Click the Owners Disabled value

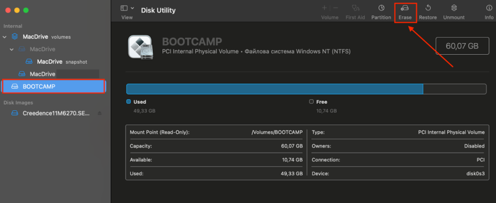[x=474, y=146]
